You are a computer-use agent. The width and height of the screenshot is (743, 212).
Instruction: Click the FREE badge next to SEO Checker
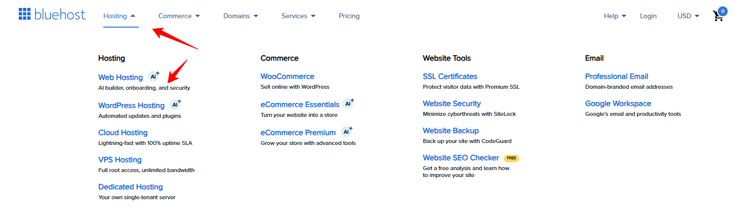pyautogui.click(x=511, y=158)
